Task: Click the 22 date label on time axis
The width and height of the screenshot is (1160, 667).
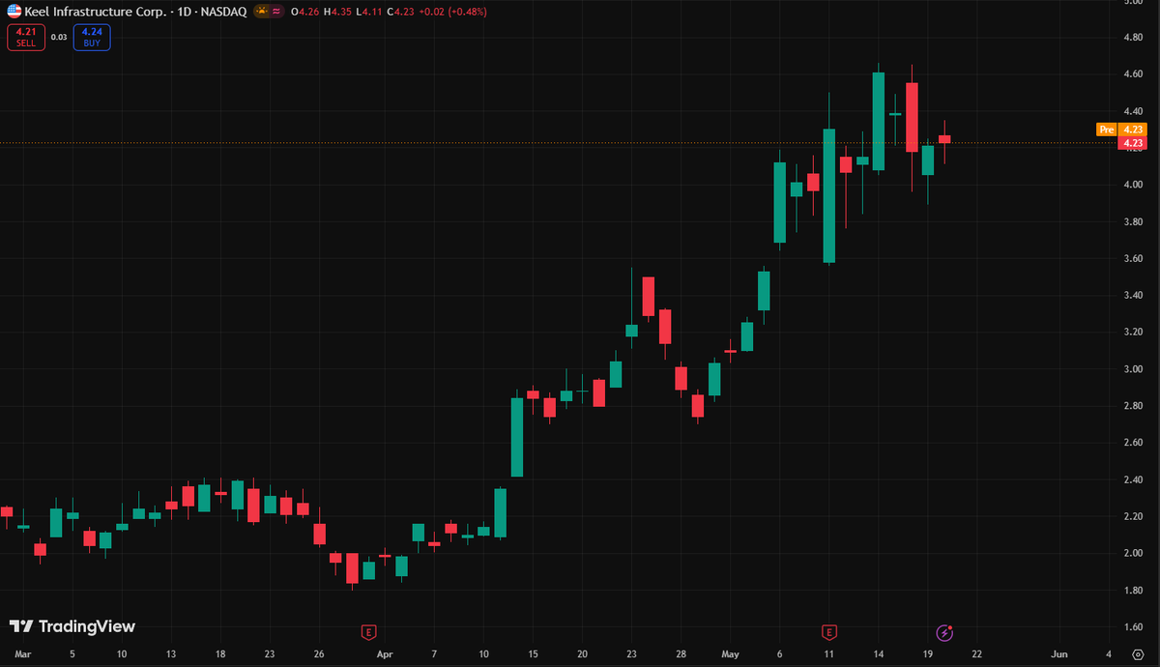Action: tap(977, 654)
